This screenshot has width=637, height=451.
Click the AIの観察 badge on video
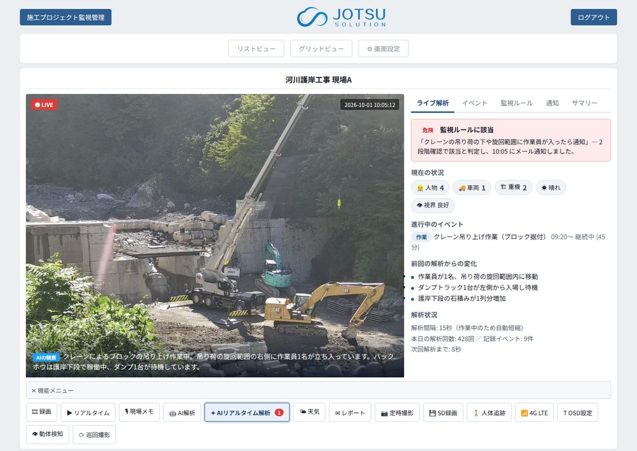tap(46, 358)
